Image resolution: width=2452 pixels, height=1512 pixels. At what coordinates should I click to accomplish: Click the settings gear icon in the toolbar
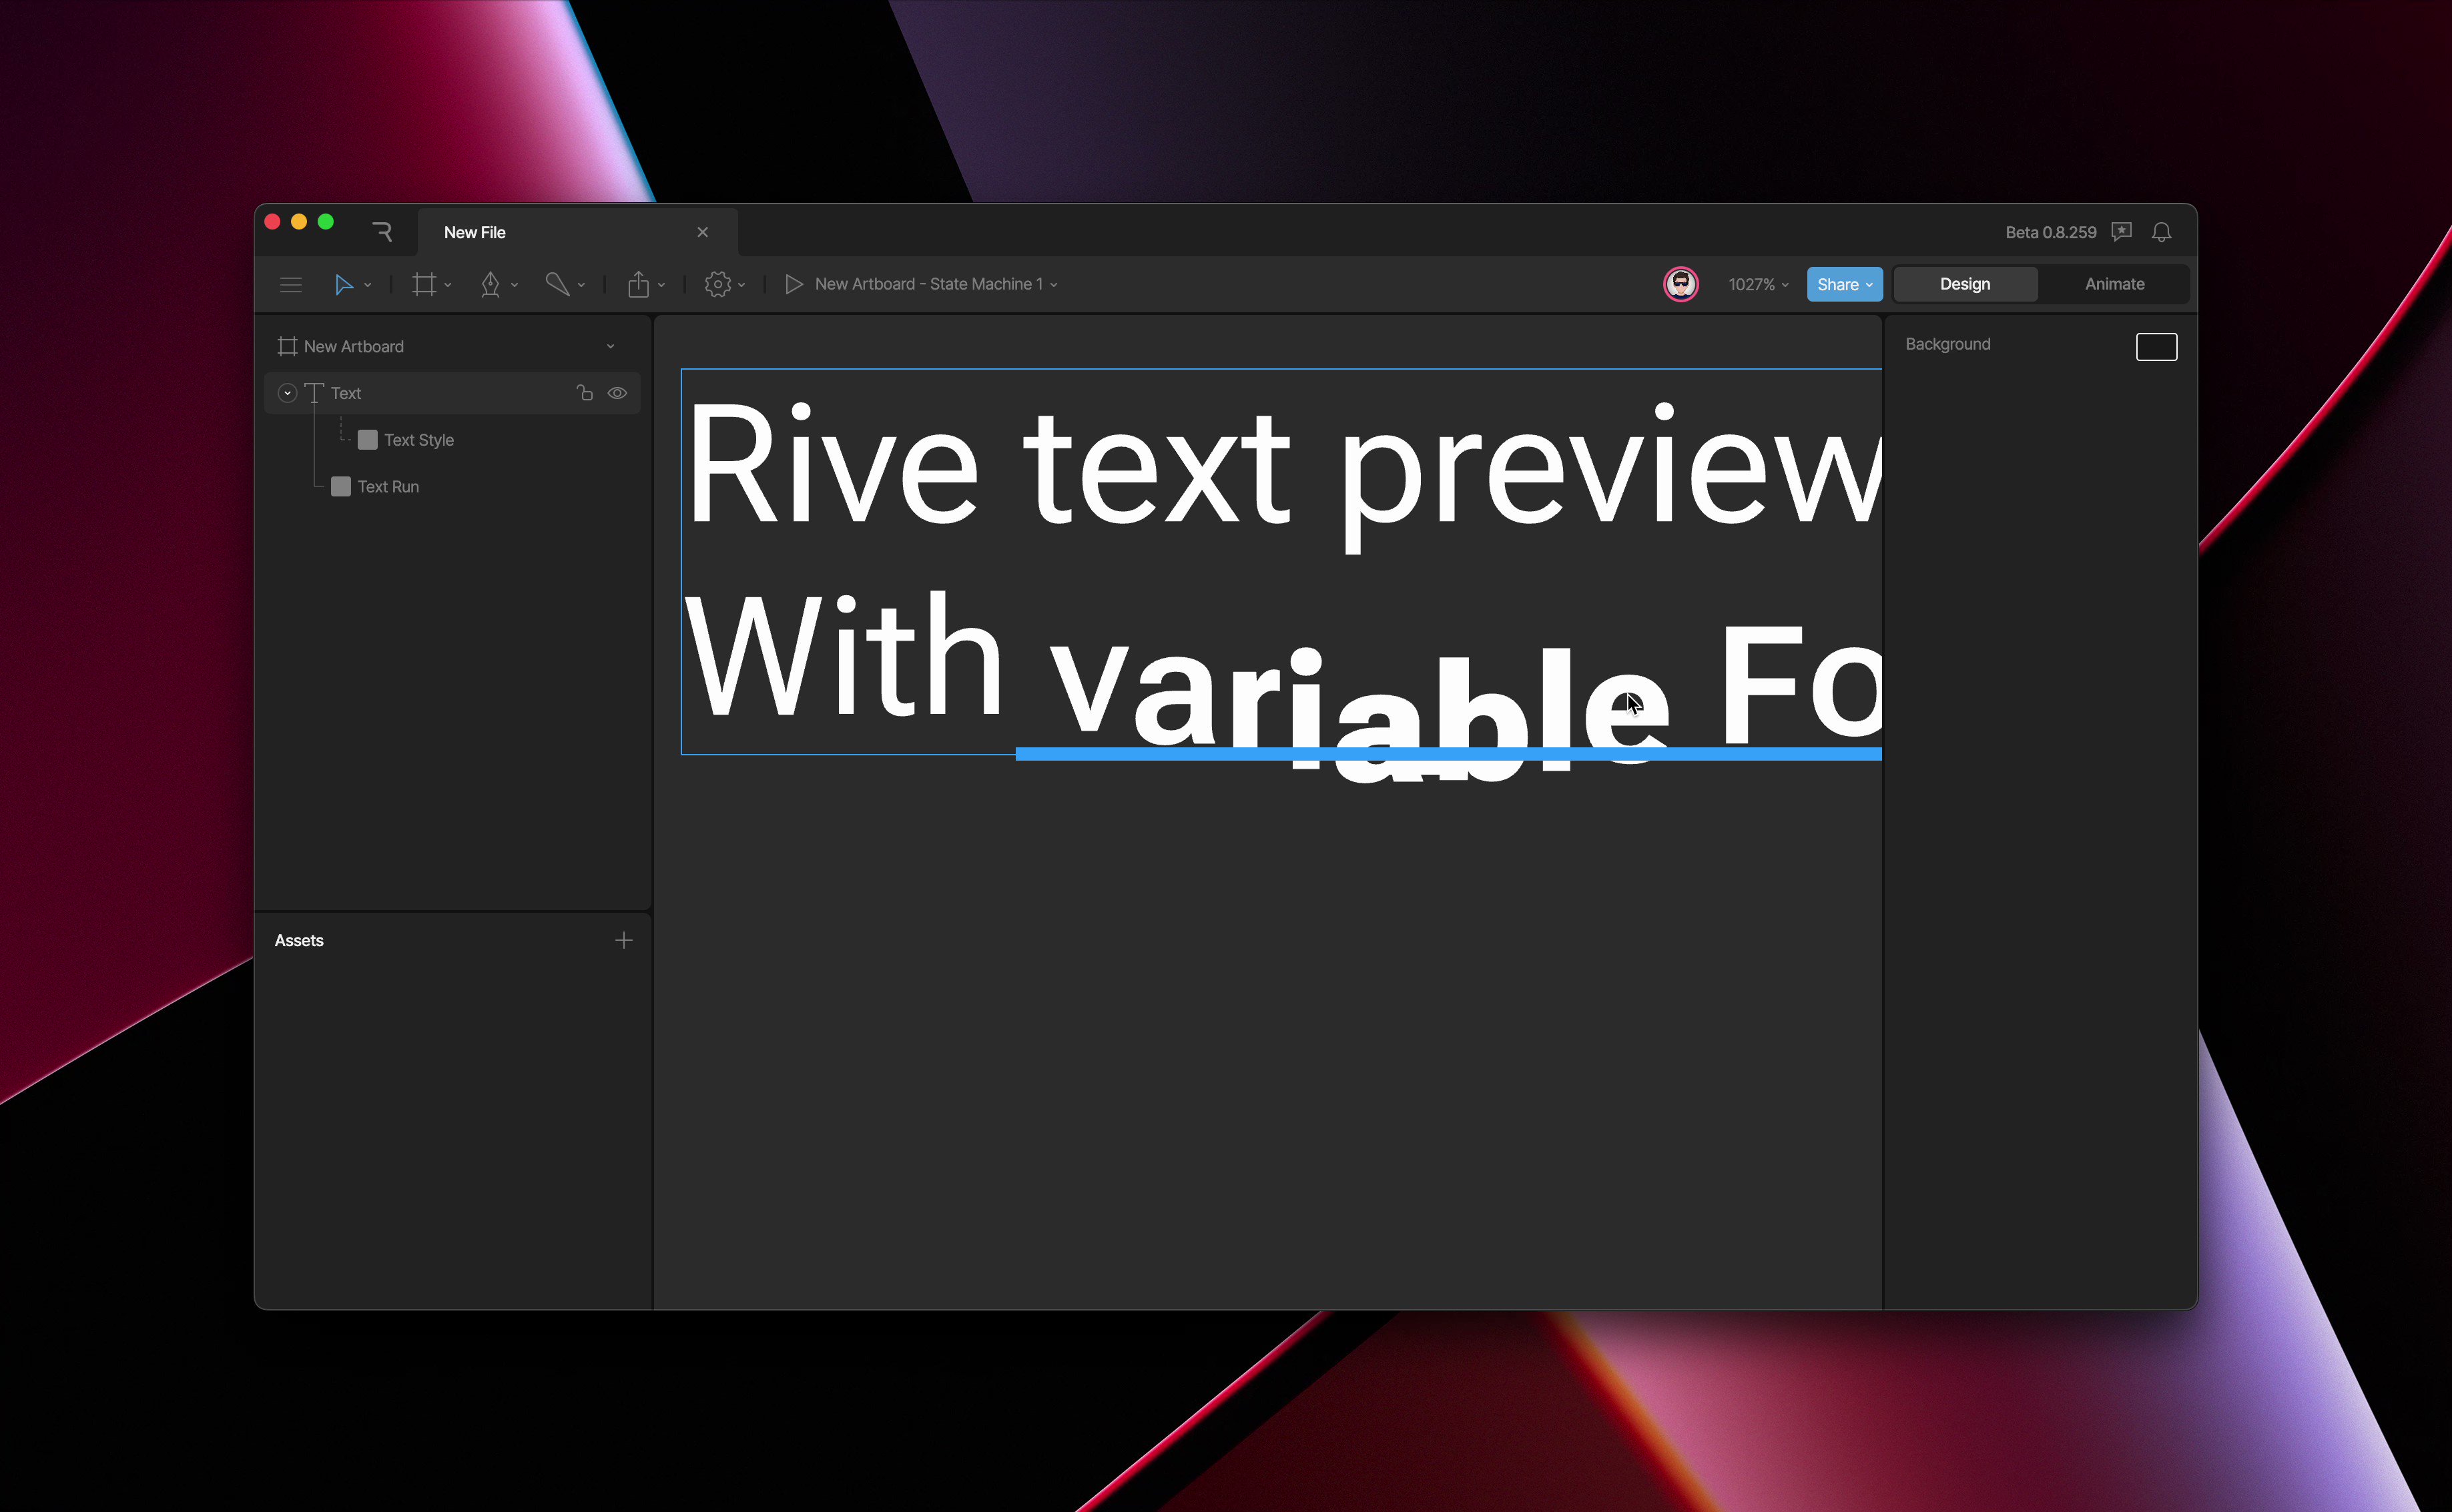[x=717, y=285]
